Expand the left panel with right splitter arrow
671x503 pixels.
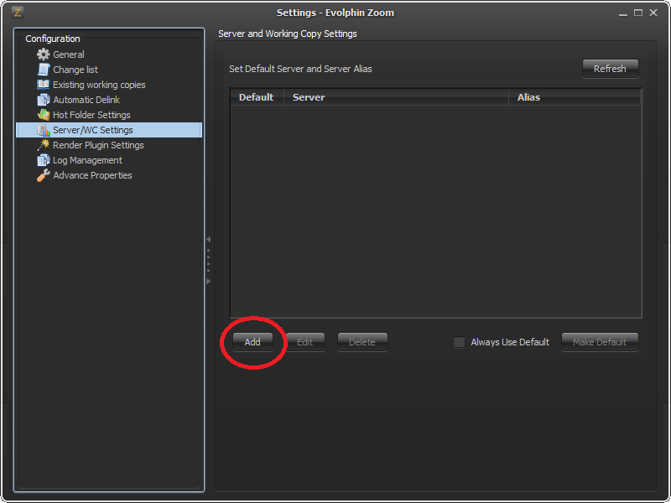(x=208, y=281)
